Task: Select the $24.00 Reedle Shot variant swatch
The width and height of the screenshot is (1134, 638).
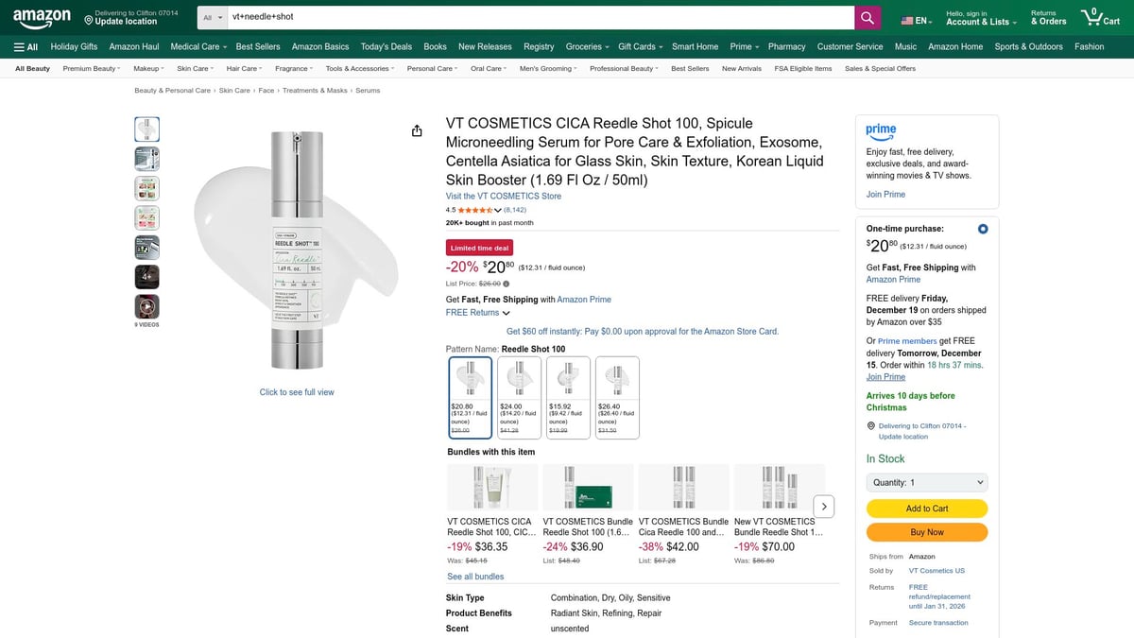Action: [x=518, y=397]
